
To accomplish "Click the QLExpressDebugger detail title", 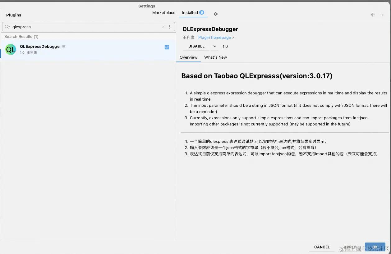I will coord(210,29).
